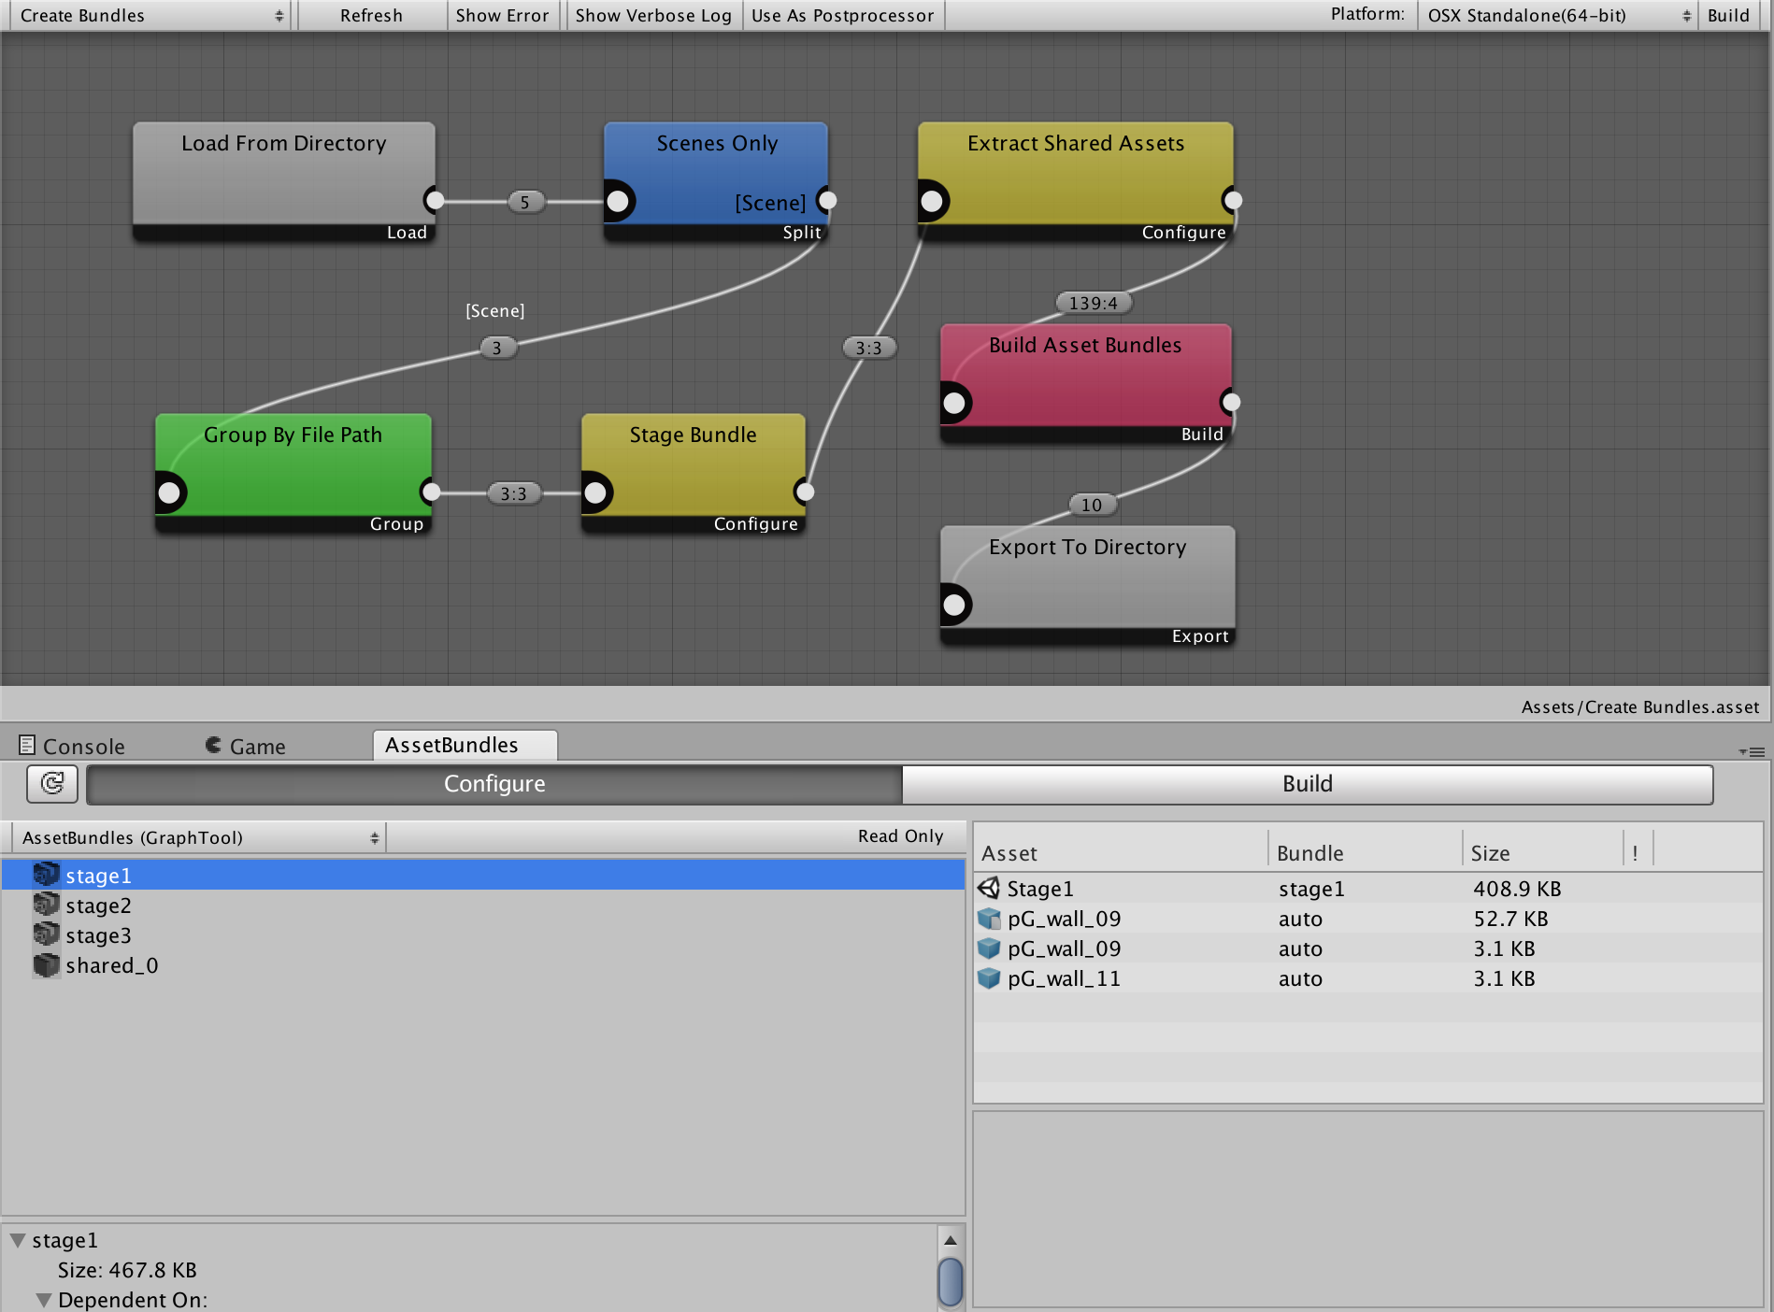Select the stage1 bundle row
Viewport: 1774px width, 1312px height.
coord(483,875)
